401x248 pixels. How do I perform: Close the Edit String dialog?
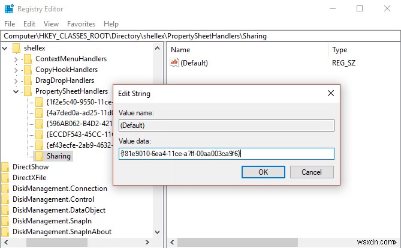(330, 93)
